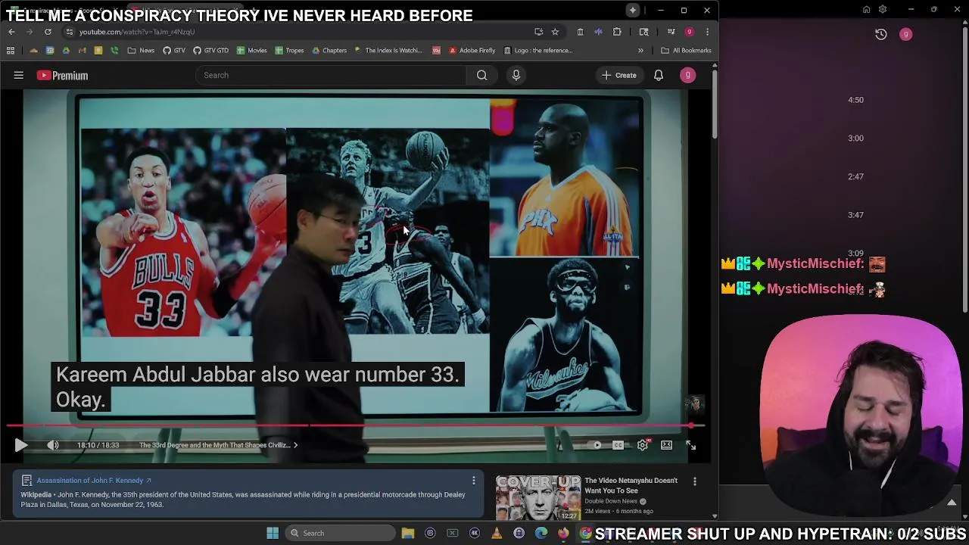Open the Chapters bookmark
Screen dimensions: 969x545
[329, 51]
